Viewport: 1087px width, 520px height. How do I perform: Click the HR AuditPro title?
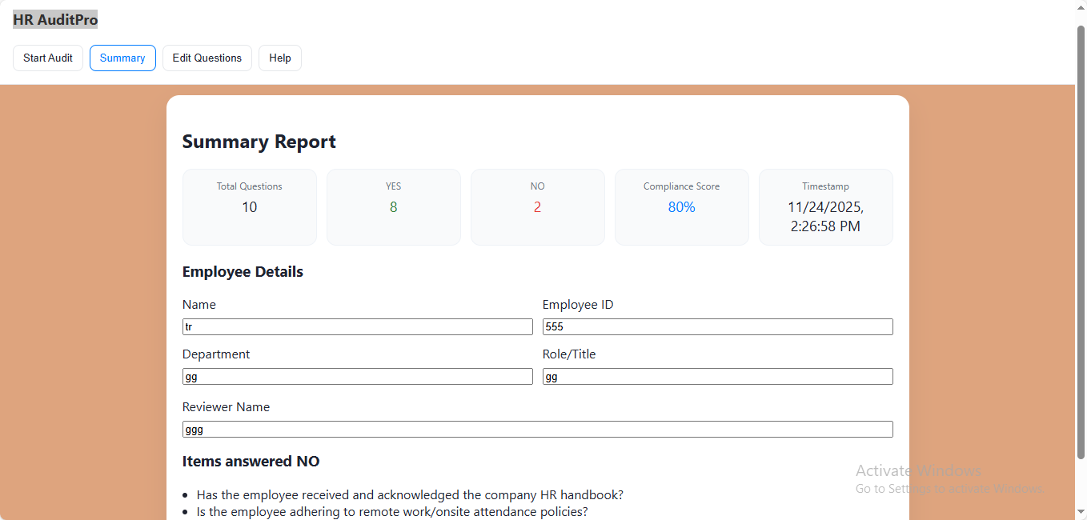pos(55,20)
